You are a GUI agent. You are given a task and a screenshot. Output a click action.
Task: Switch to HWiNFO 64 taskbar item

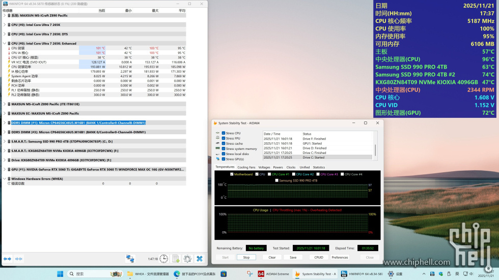[362, 274]
